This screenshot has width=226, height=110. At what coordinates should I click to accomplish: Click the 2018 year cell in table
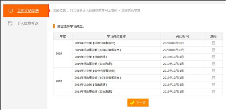pyautogui.click(x=59, y=81)
